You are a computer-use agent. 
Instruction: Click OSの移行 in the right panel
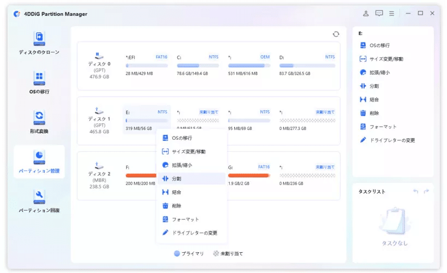(375, 45)
